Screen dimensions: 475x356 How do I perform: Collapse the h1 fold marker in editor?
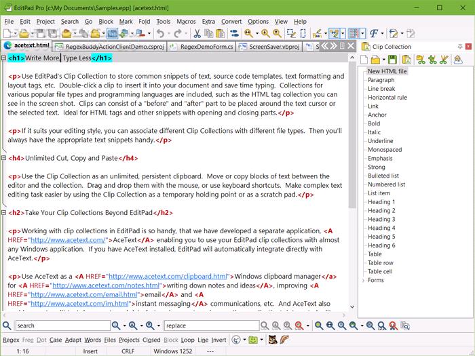tap(3, 58)
